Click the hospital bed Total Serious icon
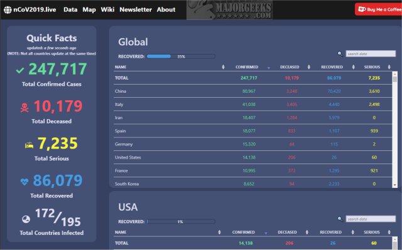 tap(29, 145)
